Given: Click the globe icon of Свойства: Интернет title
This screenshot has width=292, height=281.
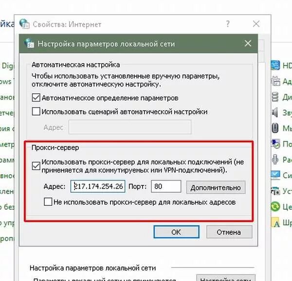Looking at the screenshot, I should [x=24, y=24].
